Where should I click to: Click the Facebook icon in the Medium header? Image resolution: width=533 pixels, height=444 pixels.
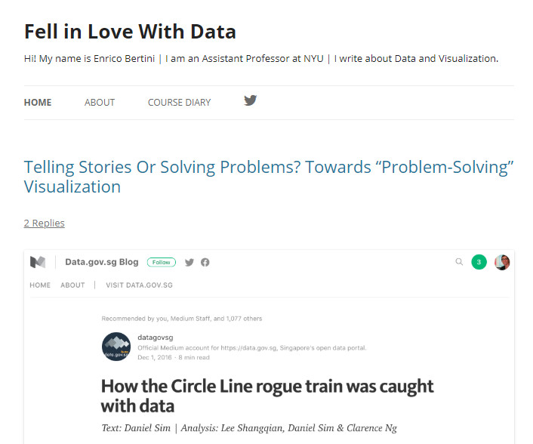[205, 262]
